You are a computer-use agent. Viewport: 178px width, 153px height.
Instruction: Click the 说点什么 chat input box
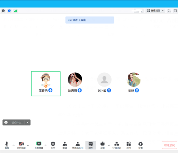coord(17,123)
